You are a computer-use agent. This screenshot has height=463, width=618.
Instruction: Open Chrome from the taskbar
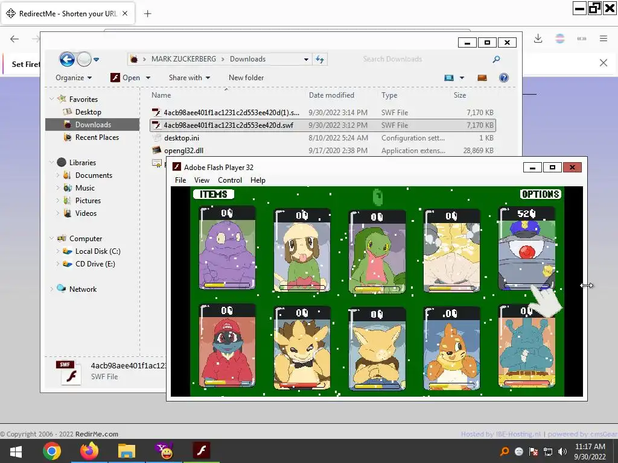(x=52, y=451)
